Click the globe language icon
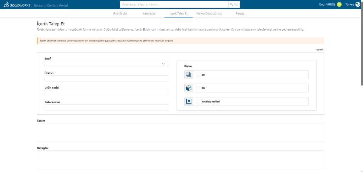The width and height of the screenshot is (363, 173). click(x=358, y=5)
